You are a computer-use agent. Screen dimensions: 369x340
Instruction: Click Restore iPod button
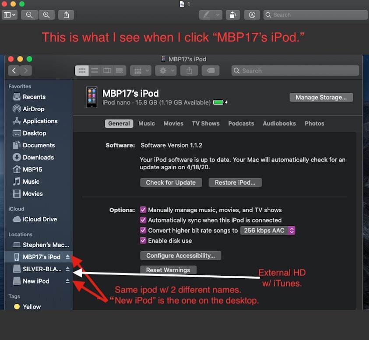235,182
